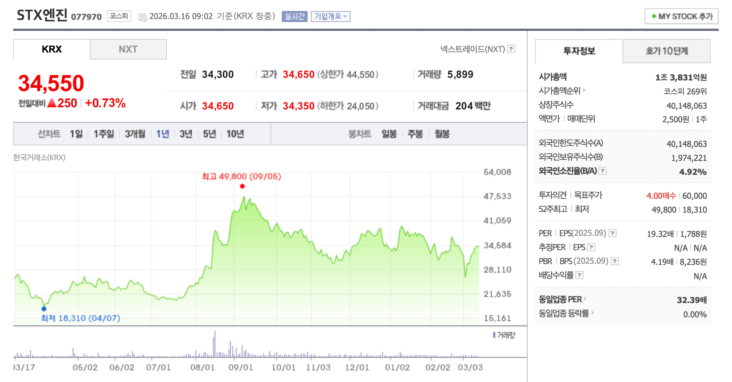Click the 거래량 legend marker
732x382 pixels.
click(x=494, y=335)
